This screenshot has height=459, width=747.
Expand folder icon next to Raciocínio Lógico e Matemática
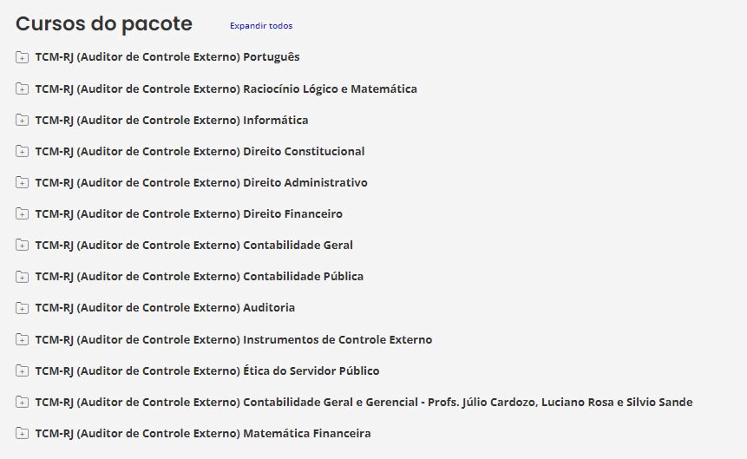[22, 89]
